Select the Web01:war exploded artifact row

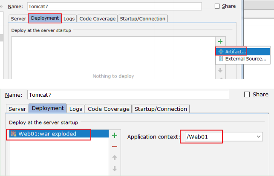59,134
